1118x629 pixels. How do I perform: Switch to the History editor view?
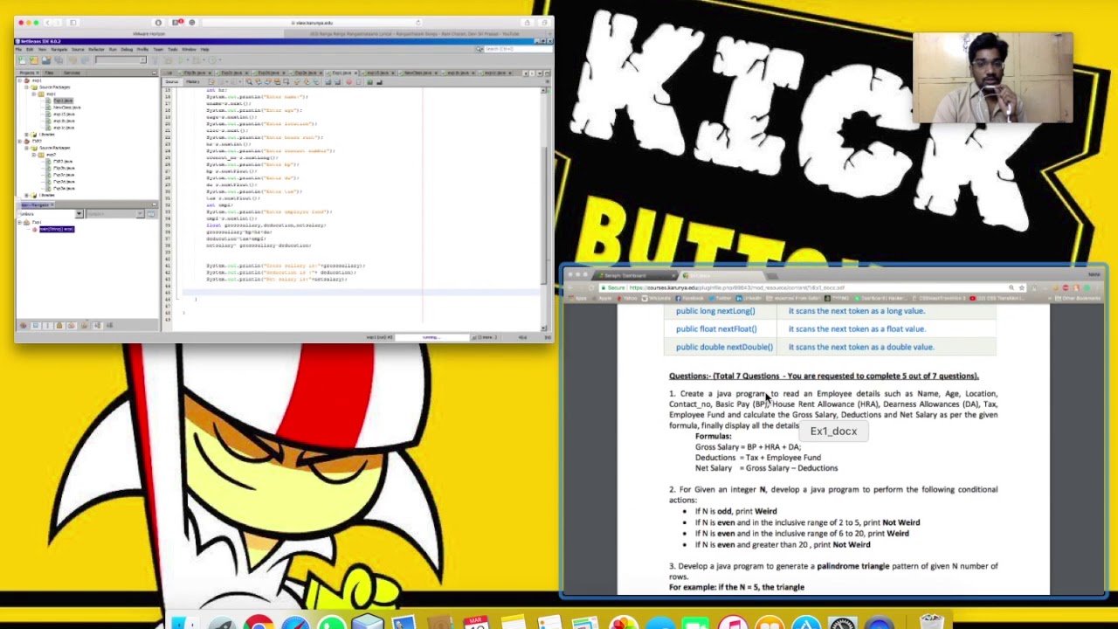click(x=193, y=82)
